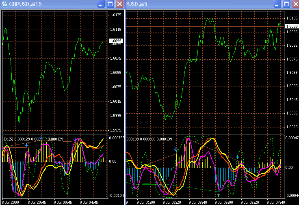
Task: Click the 0.000753 indicator scale value in M15
Action: click(116, 138)
